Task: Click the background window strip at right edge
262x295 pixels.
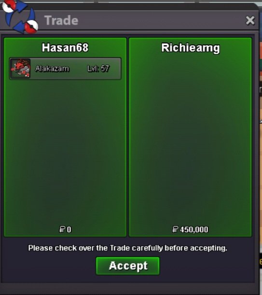Action: tap(261, 151)
